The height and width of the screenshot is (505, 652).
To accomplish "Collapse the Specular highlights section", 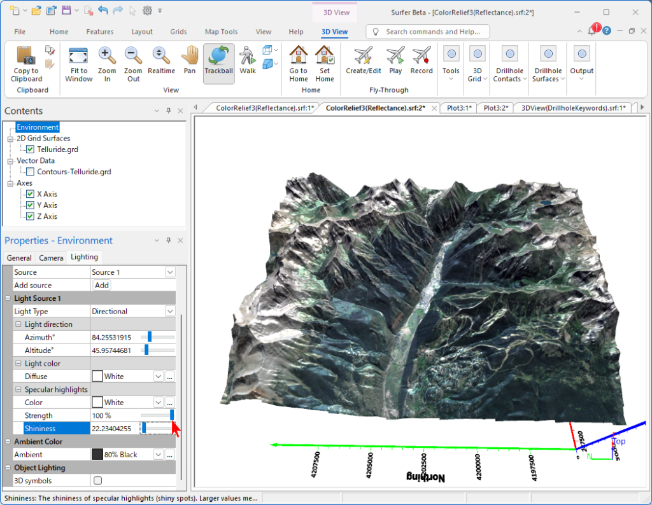I will (18, 389).
